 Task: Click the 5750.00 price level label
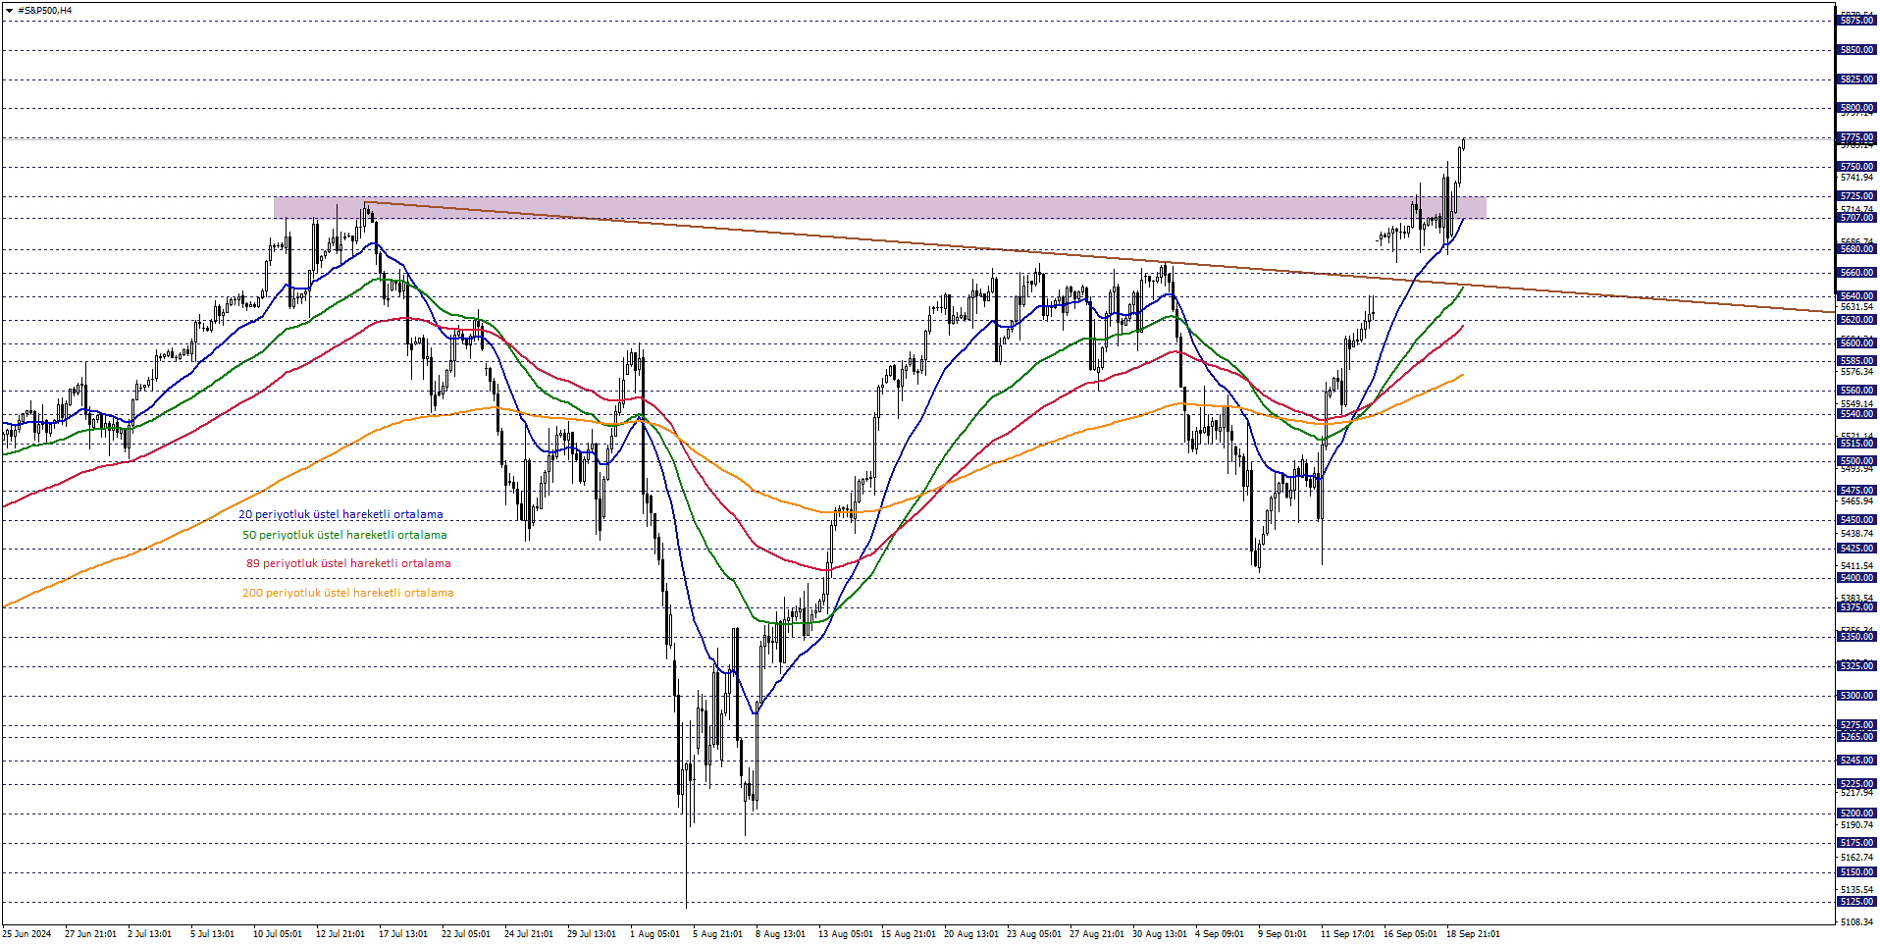pyautogui.click(x=1856, y=167)
